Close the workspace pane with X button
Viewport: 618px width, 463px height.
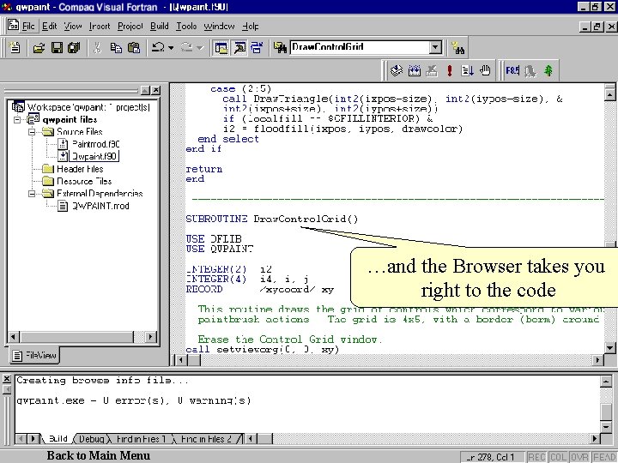pos(156,90)
